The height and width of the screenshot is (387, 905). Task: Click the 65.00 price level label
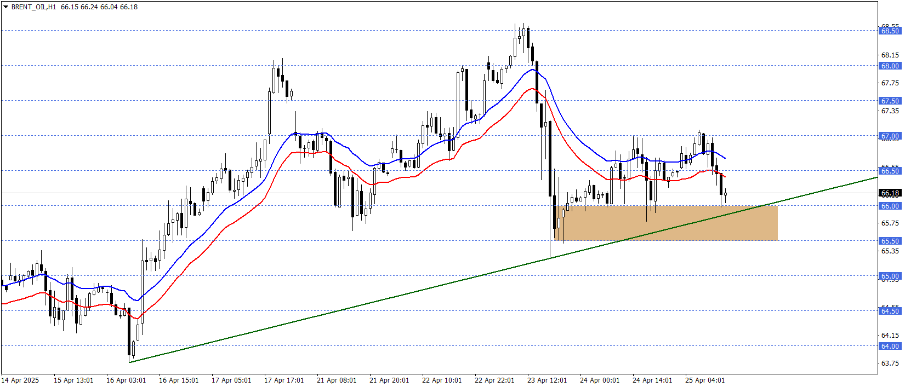[890, 276]
